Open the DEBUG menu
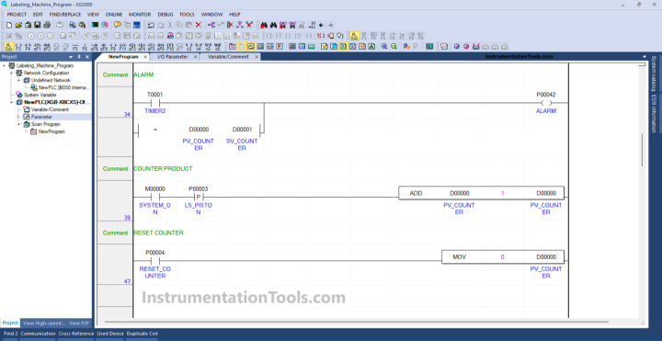662x341 pixels. tap(165, 15)
